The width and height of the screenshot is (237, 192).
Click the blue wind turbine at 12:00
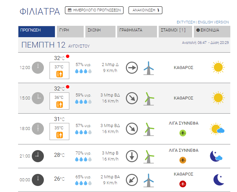pyautogui.click(x=149, y=68)
